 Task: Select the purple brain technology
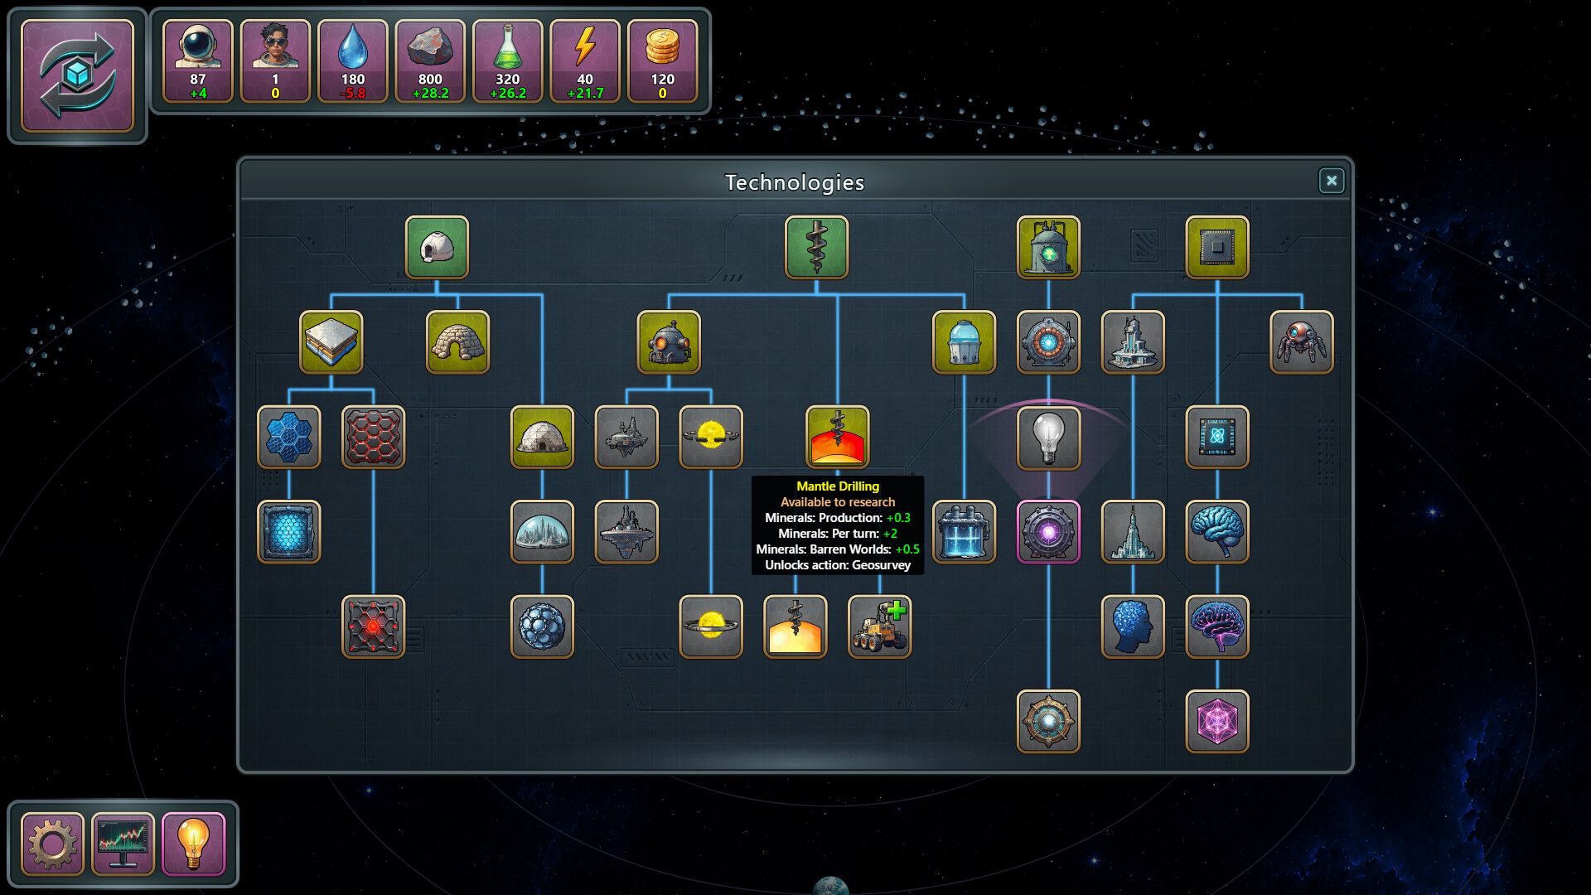click(1217, 626)
